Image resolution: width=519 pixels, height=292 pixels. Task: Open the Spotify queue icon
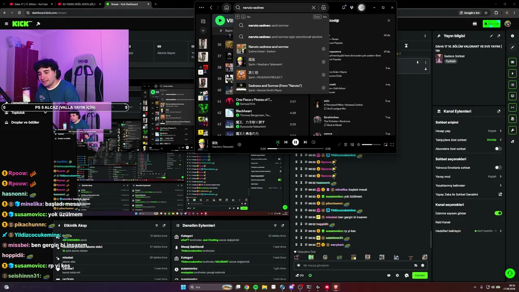point(345,145)
